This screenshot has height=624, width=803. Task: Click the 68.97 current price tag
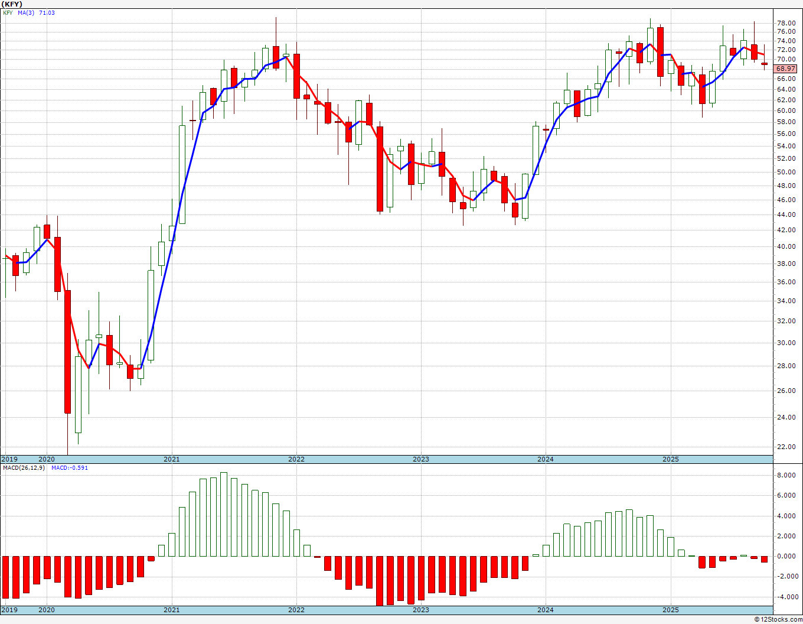(x=786, y=69)
